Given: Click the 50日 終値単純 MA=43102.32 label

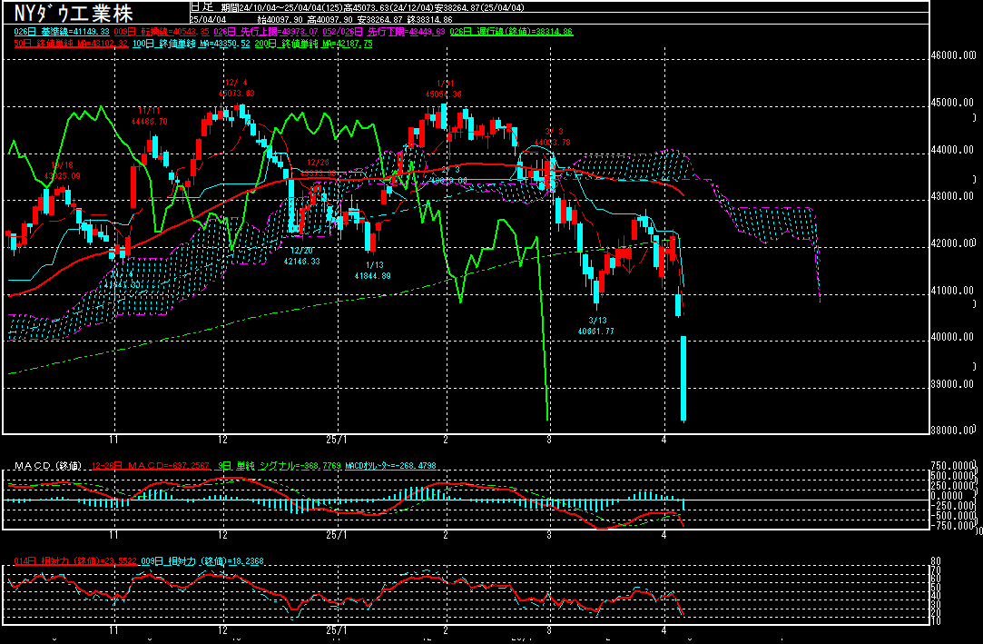Looking at the screenshot, I should (71, 44).
